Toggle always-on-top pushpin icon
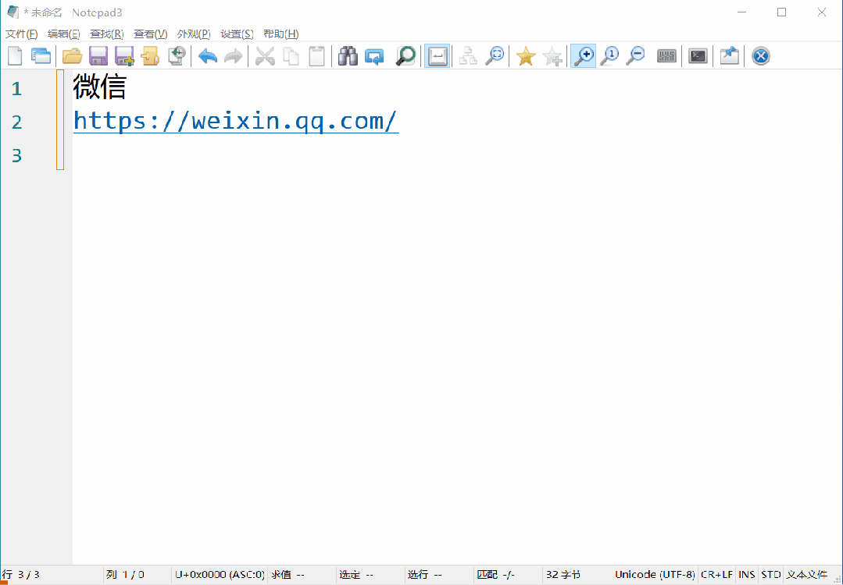Image resolution: width=843 pixels, height=585 pixels. pos(729,56)
